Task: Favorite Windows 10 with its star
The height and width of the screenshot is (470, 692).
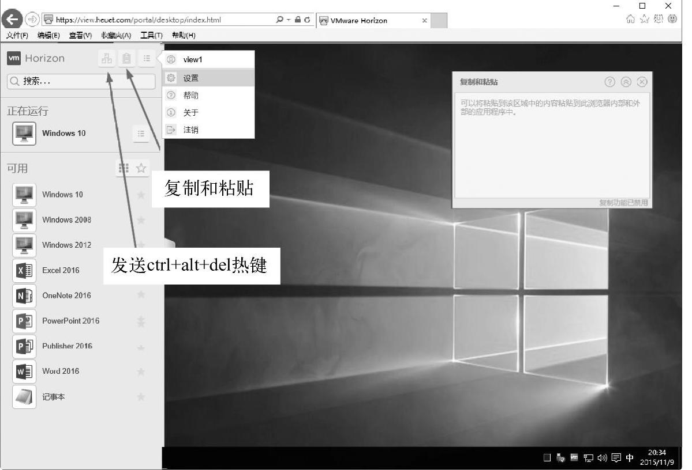Action: click(x=141, y=195)
